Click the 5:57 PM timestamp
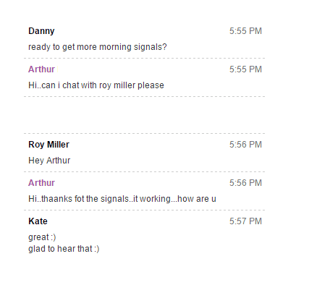Screen dimensions: 330x285 245,221
